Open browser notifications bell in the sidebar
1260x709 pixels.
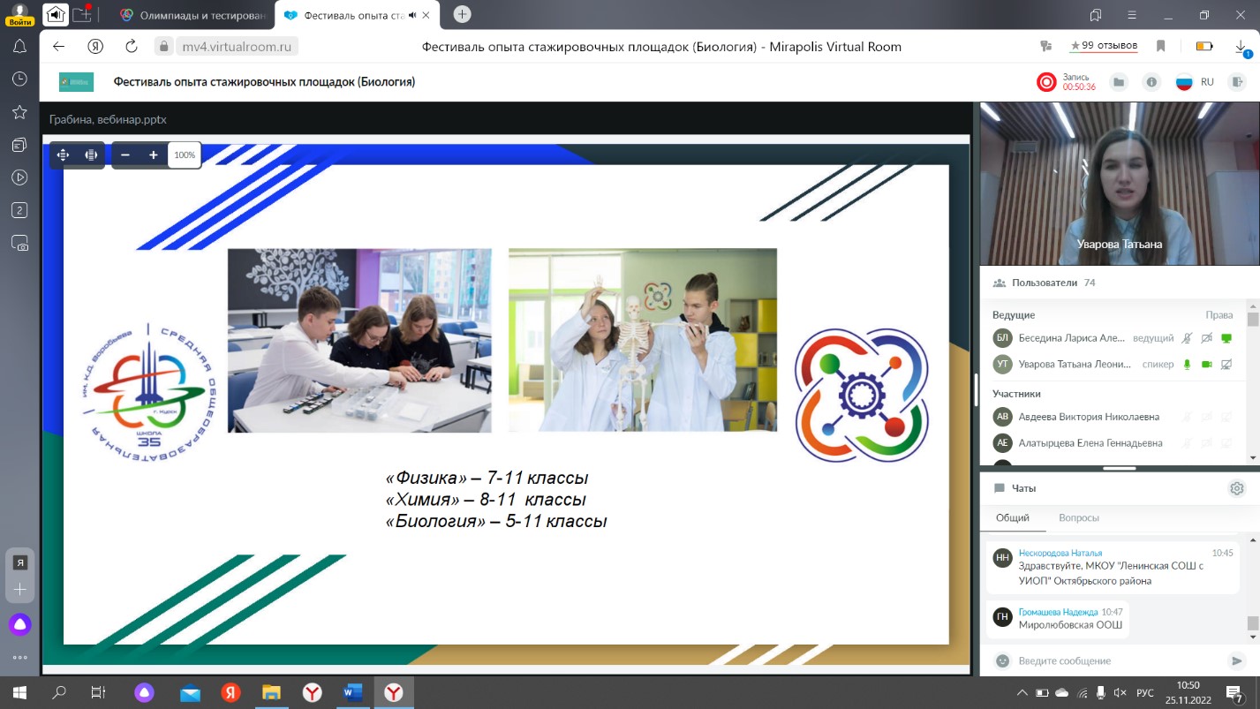tap(19, 47)
